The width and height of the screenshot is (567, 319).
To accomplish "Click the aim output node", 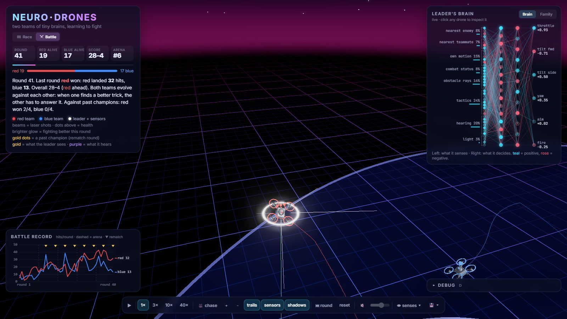I will click(x=534, y=122).
